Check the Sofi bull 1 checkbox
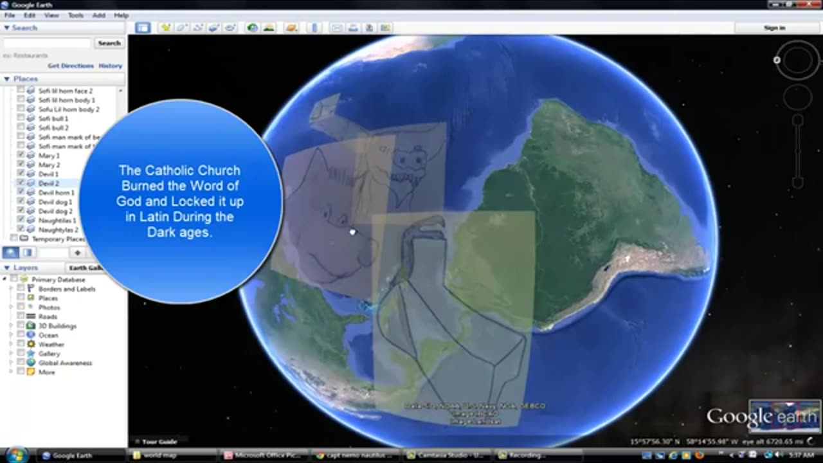 [x=21, y=118]
